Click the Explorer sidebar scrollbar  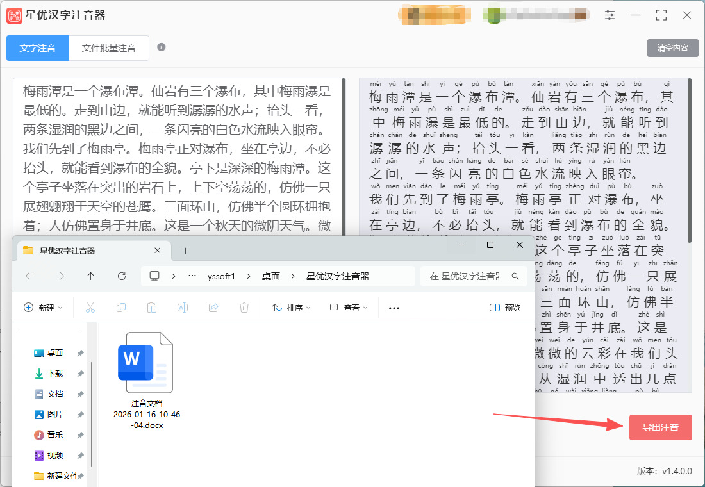[92, 414]
